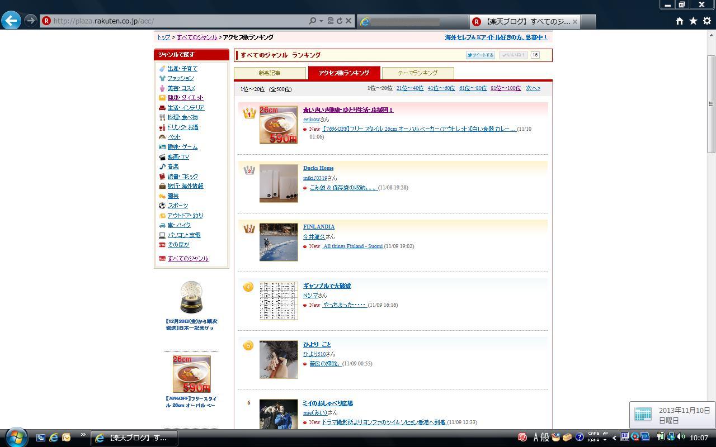The image size is (716, 447).
Task: Click the music note icon beside 音楽
Action: (162, 167)
